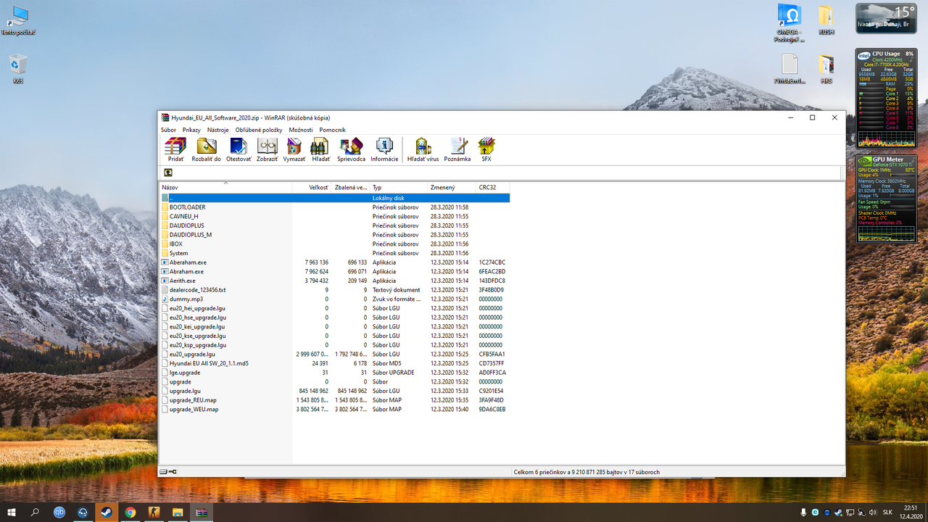
Task: Select the HKS folder on the desktop
Action: pos(826,69)
